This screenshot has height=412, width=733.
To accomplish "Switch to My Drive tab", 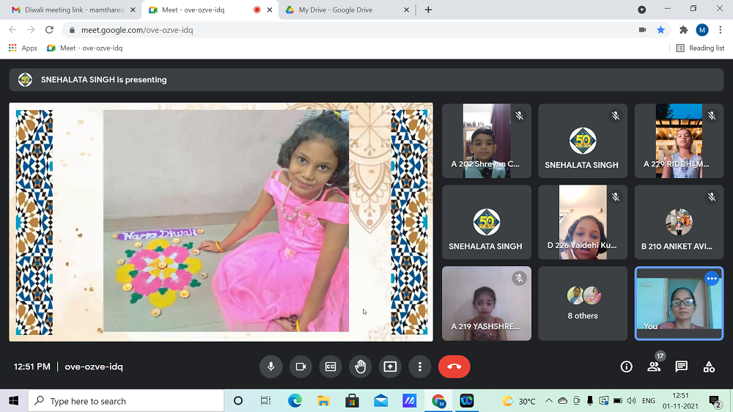I will pyautogui.click(x=337, y=10).
